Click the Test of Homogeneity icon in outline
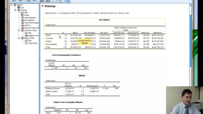 click(x=23, y=23)
